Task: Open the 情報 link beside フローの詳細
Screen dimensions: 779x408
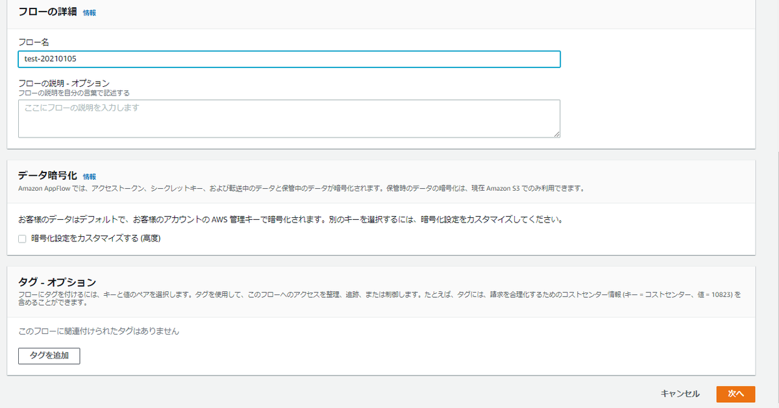Action: tap(90, 12)
